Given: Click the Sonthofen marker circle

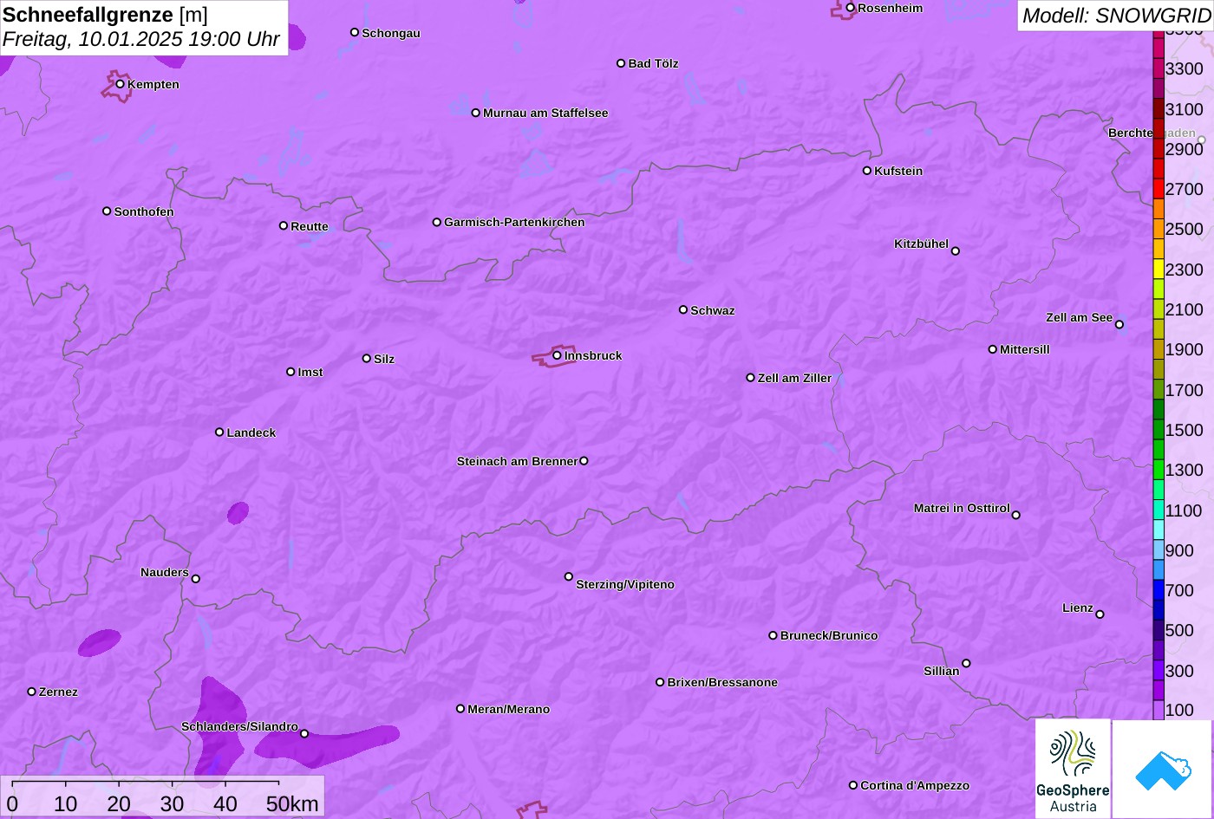Looking at the screenshot, I should [x=107, y=211].
